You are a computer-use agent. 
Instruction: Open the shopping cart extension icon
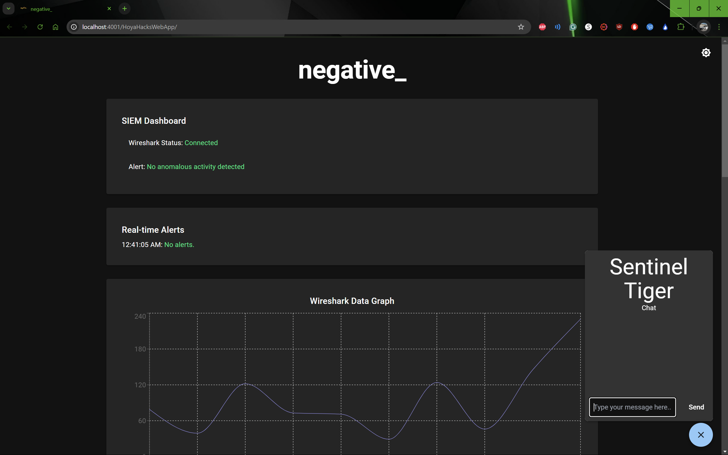[649, 27]
